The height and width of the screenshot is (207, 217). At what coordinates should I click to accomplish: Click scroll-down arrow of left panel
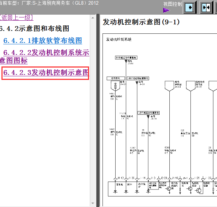pyautogui.click(x=93, y=203)
